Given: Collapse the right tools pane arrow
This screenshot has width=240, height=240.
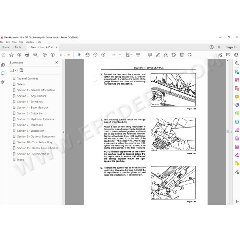Looking at the screenshot, I should (231, 132).
